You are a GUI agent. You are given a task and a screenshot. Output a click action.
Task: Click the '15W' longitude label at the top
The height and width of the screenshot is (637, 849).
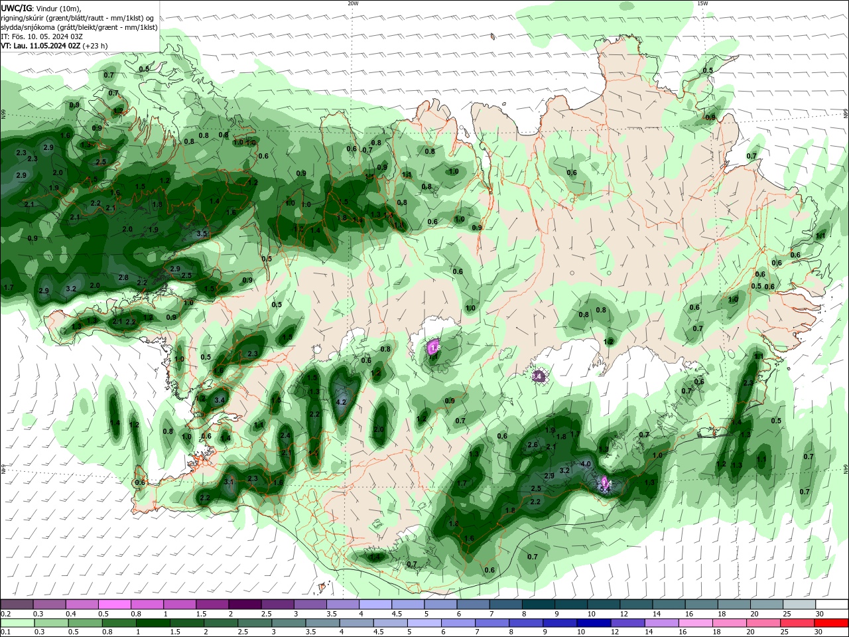point(703,3)
